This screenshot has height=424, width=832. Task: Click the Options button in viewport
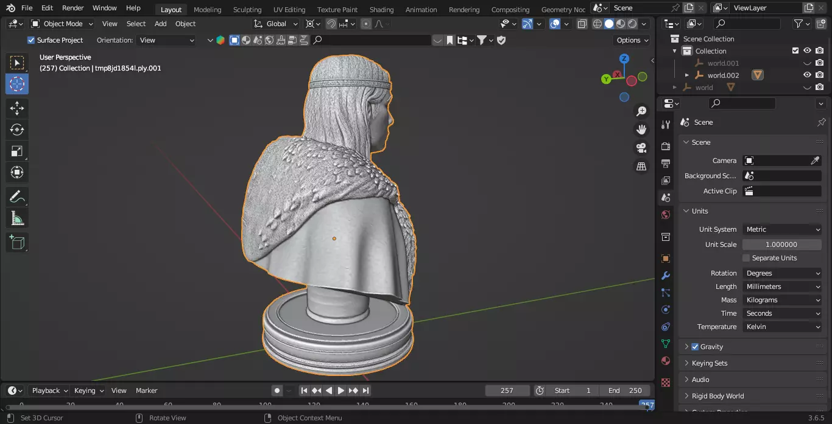[x=632, y=40]
